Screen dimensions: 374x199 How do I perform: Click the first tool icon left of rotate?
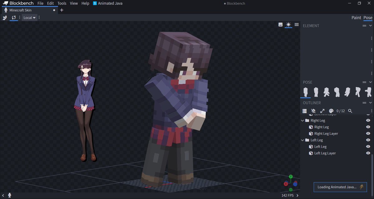(x=5, y=18)
